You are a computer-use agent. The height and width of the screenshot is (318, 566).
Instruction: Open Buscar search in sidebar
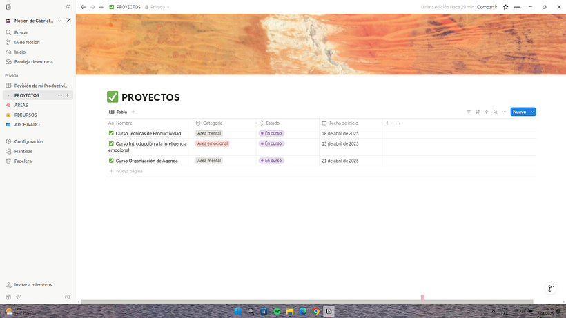38,32
